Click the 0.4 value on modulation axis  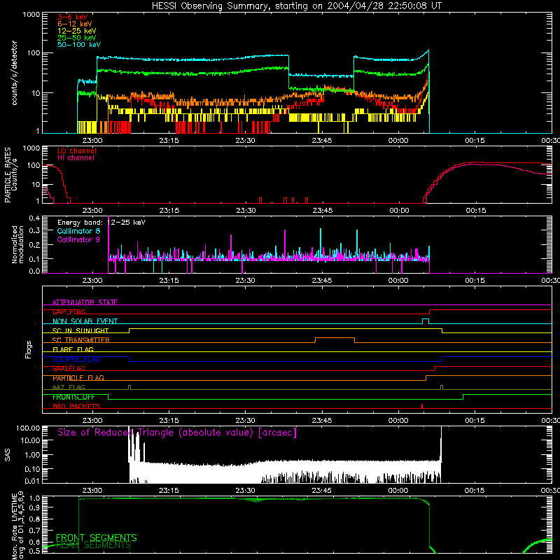click(34, 218)
